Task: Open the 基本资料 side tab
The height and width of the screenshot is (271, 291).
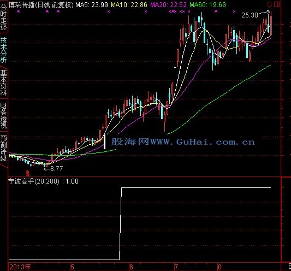Action: point(3,83)
